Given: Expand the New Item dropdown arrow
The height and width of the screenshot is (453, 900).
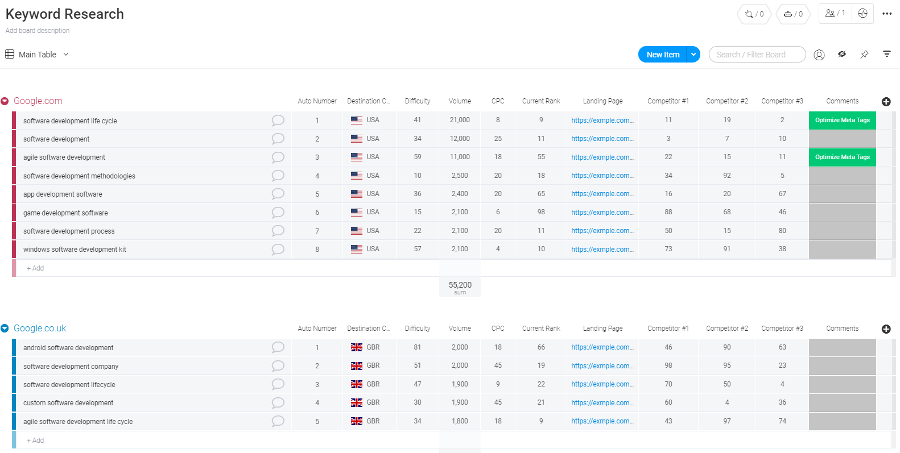Looking at the screenshot, I should coord(693,55).
